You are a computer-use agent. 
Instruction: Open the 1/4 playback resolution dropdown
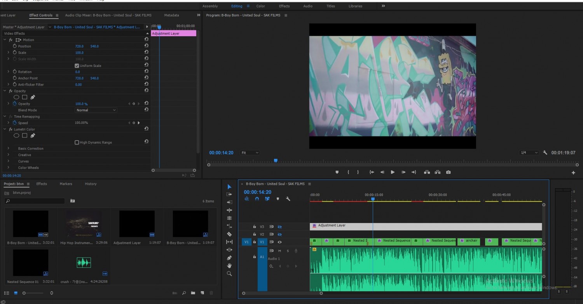coord(529,153)
